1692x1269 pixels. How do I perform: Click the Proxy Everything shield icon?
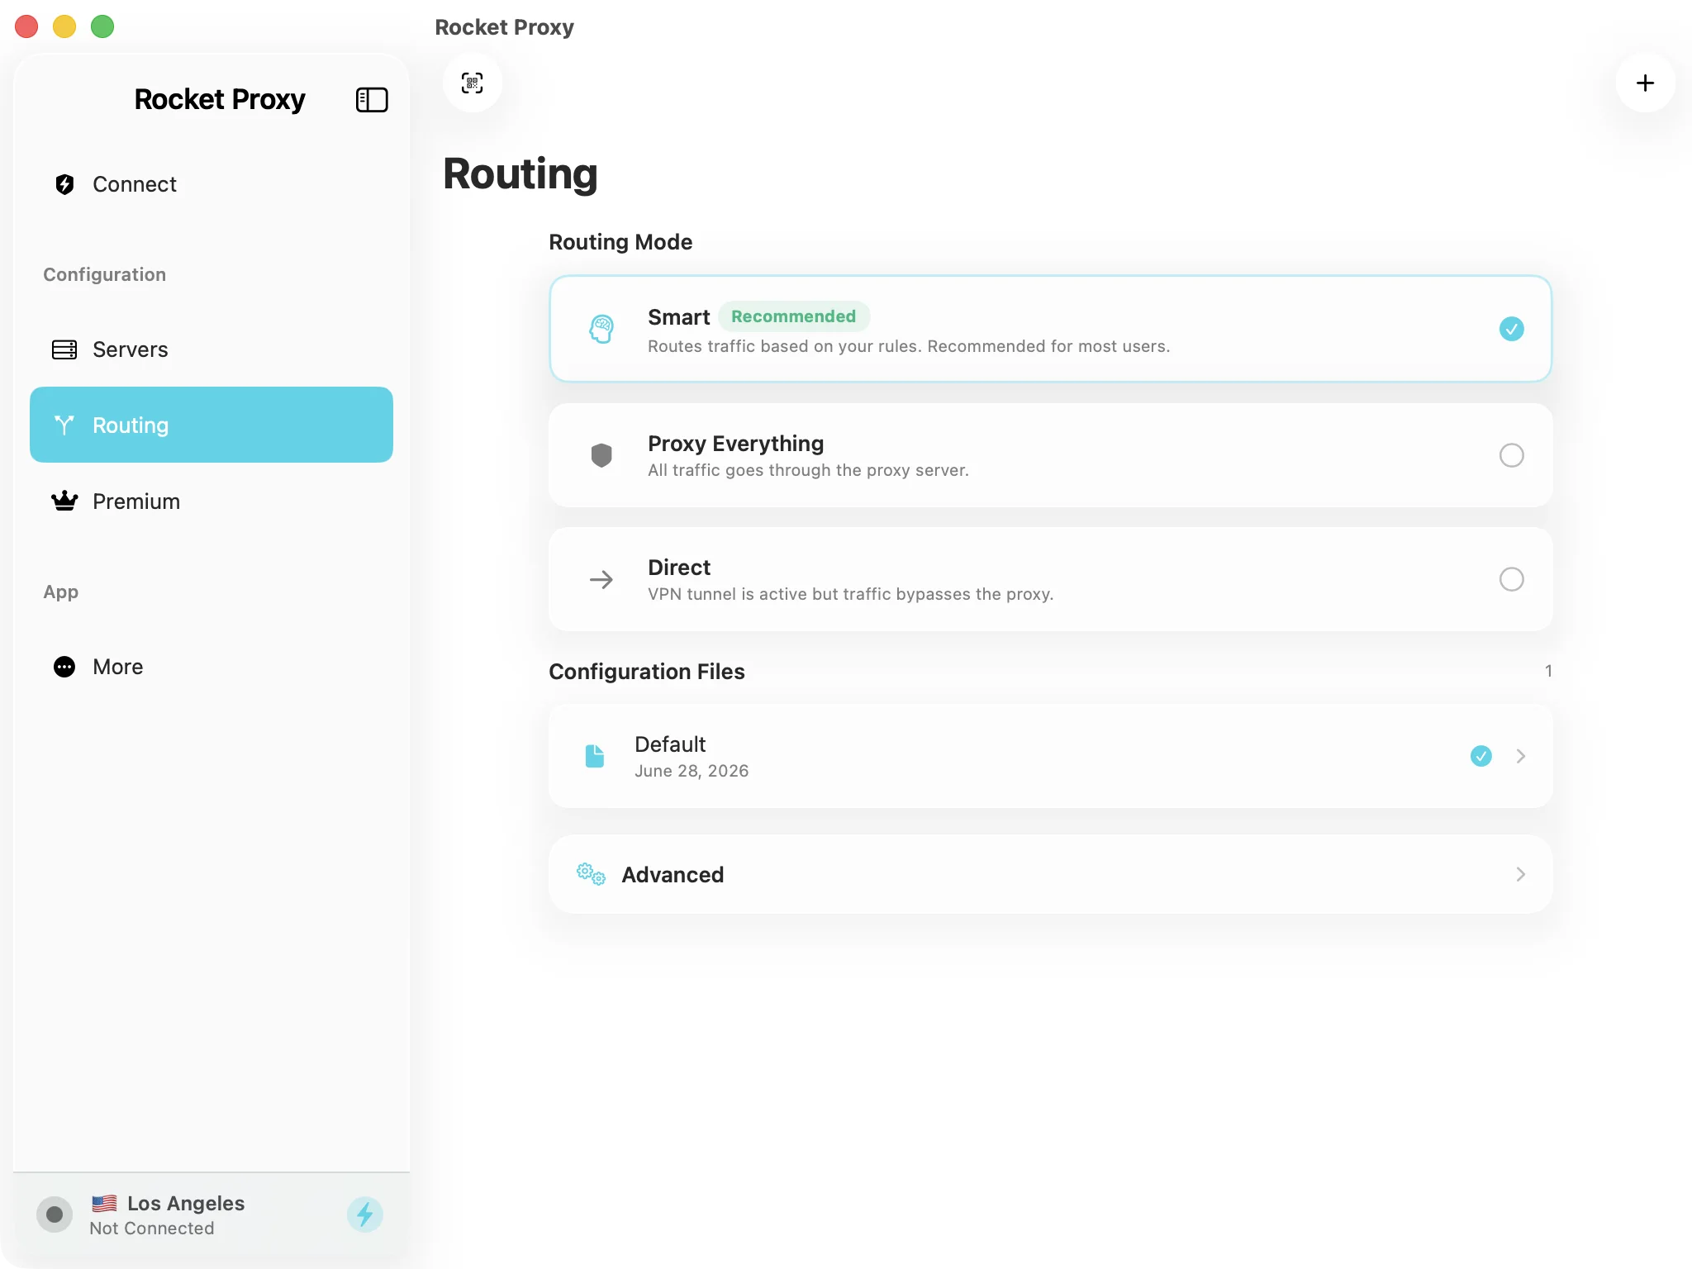(601, 455)
